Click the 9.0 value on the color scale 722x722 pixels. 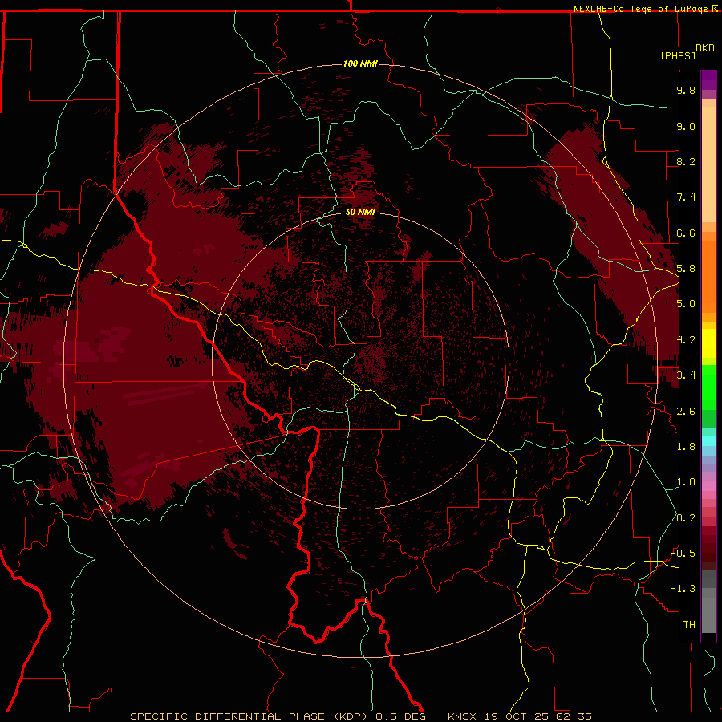(686, 126)
